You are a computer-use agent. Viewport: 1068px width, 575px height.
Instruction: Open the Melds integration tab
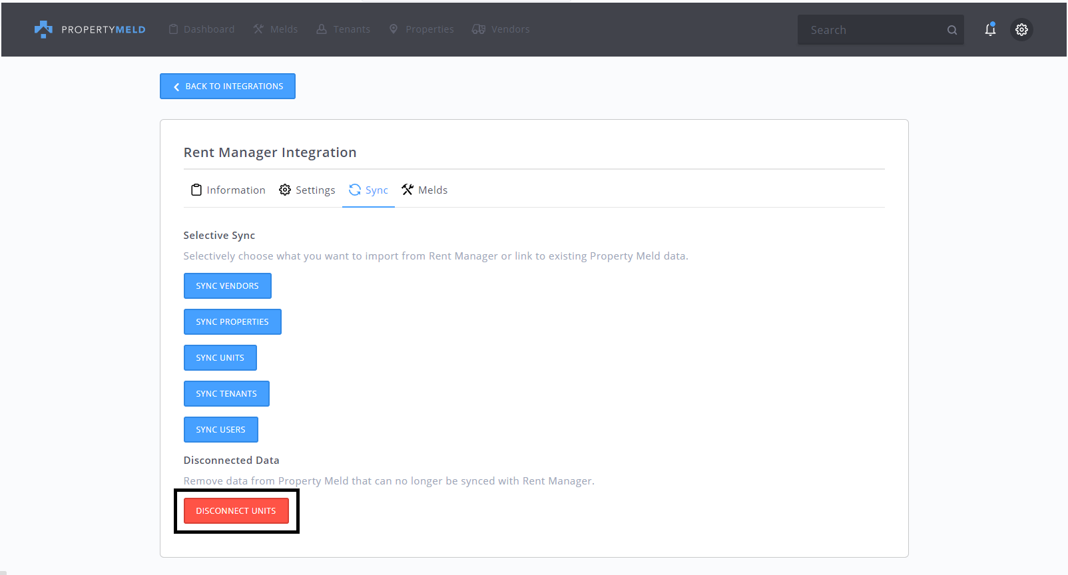click(425, 190)
